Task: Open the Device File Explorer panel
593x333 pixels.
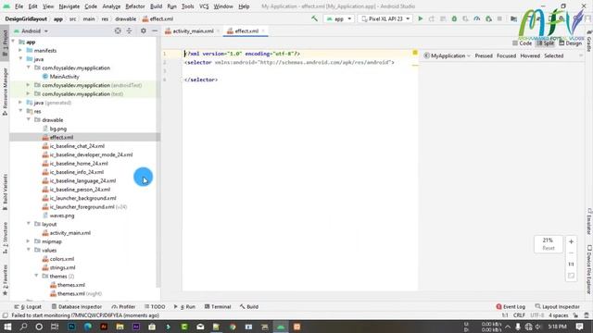Action: (589, 269)
